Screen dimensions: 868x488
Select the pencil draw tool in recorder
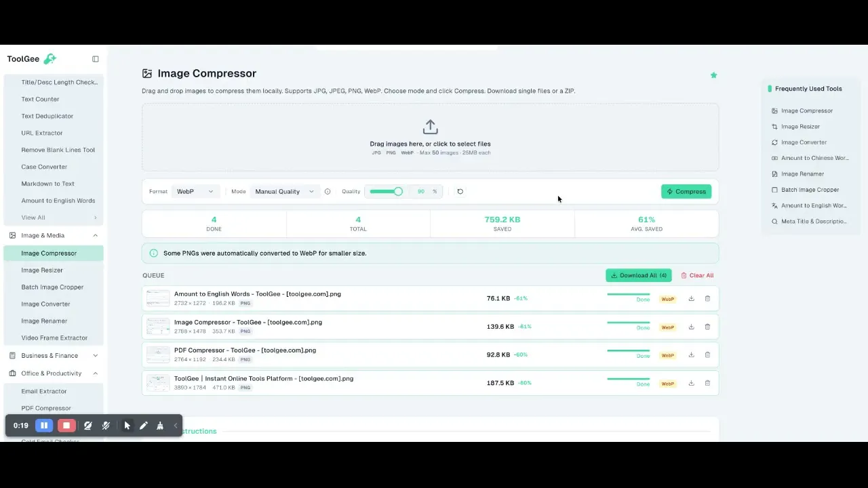coord(144,426)
